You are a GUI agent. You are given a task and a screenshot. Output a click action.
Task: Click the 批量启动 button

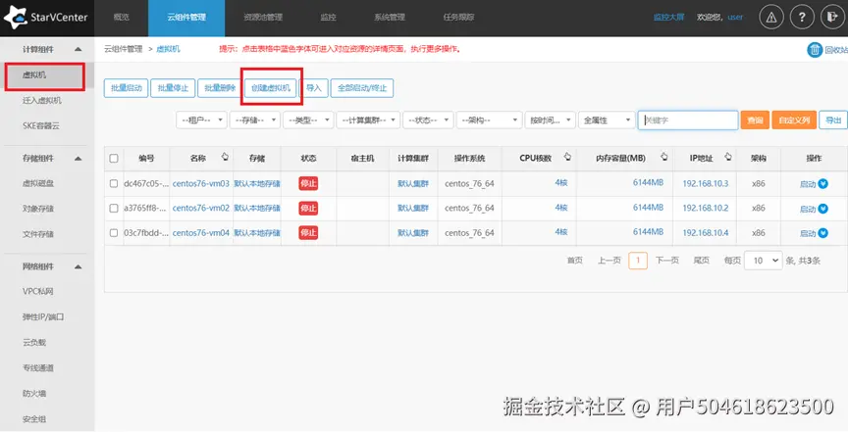tap(126, 88)
